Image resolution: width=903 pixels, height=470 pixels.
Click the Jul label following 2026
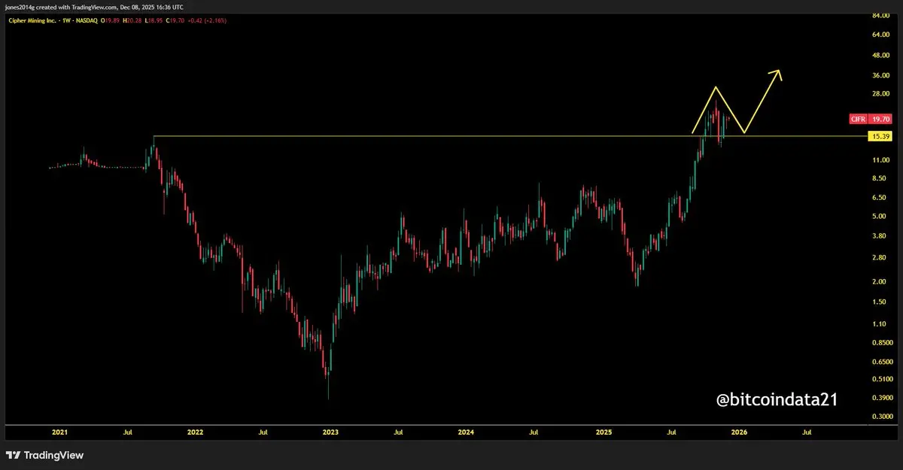[x=807, y=432]
